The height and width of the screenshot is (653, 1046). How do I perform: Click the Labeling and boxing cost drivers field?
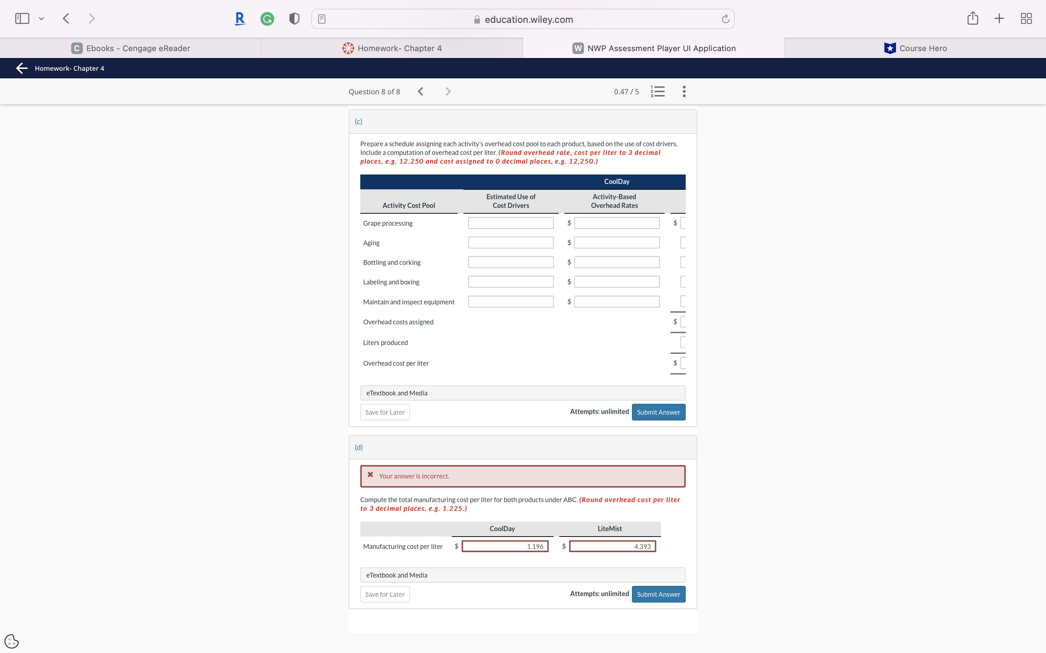click(x=511, y=282)
